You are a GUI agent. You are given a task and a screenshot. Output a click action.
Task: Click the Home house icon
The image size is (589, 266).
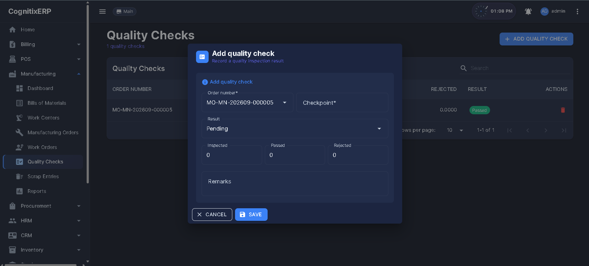tap(12, 29)
